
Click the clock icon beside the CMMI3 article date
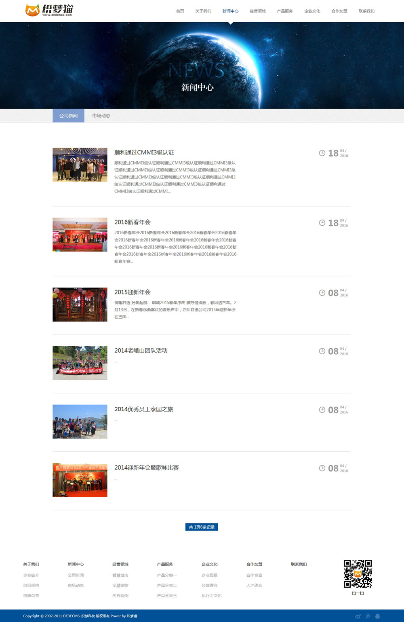[x=322, y=153]
